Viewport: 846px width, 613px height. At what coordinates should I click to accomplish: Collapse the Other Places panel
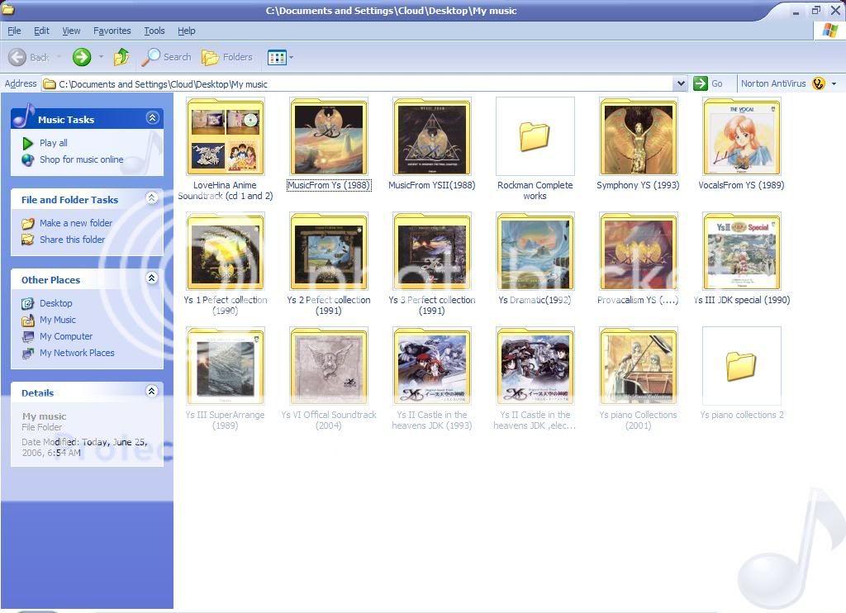(152, 278)
